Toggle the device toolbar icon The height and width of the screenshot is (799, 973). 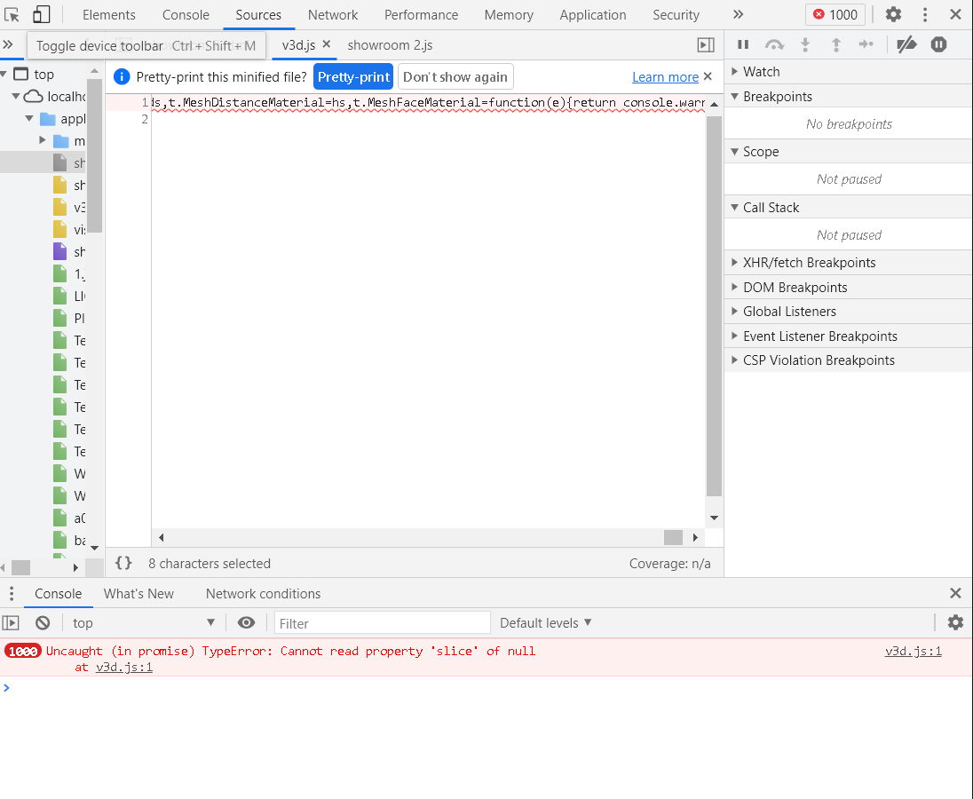42,14
